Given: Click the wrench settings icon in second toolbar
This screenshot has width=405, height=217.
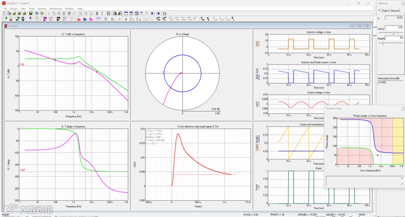Looking at the screenshot, I should pos(126,19).
